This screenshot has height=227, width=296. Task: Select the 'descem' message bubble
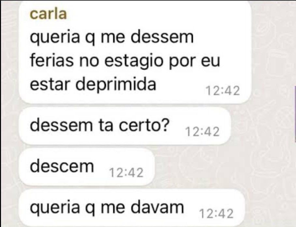pyautogui.click(x=87, y=167)
